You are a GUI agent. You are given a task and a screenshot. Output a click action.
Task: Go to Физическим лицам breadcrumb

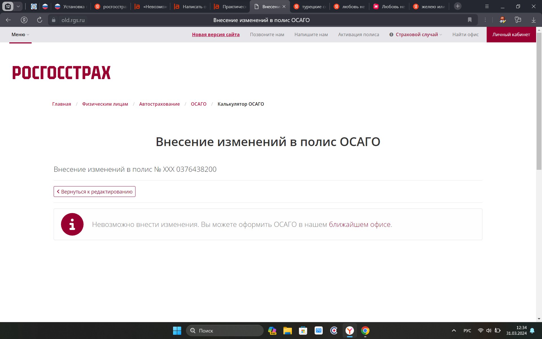pyautogui.click(x=105, y=104)
